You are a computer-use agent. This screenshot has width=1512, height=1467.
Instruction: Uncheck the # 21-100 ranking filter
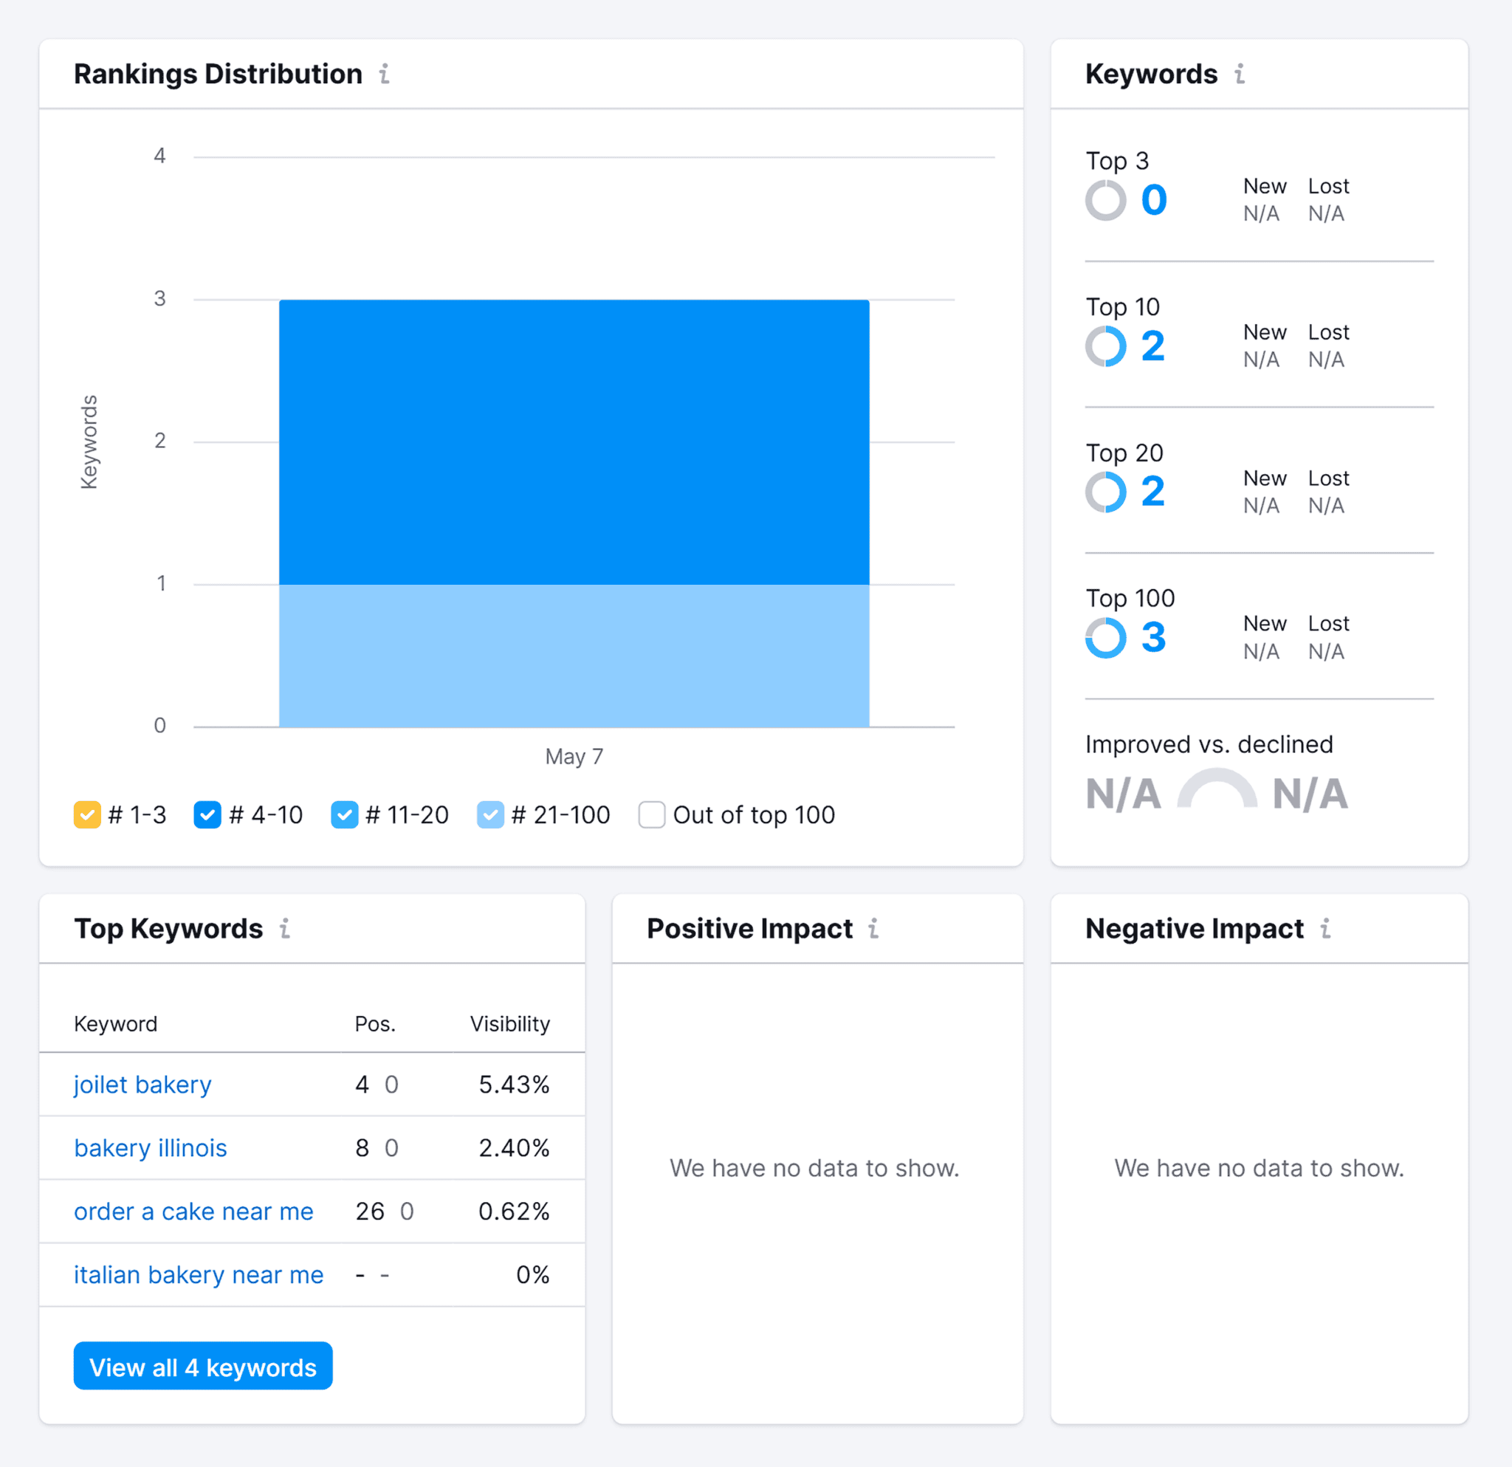(490, 814)
